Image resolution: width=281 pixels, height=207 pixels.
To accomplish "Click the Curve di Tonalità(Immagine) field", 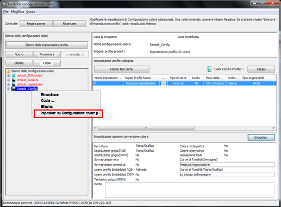I will [x=227, y=165].
